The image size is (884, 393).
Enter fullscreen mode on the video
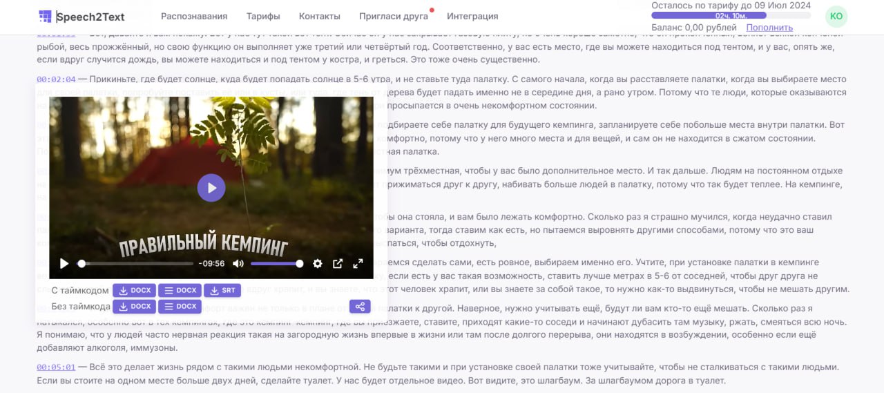(x=358, y=263)
